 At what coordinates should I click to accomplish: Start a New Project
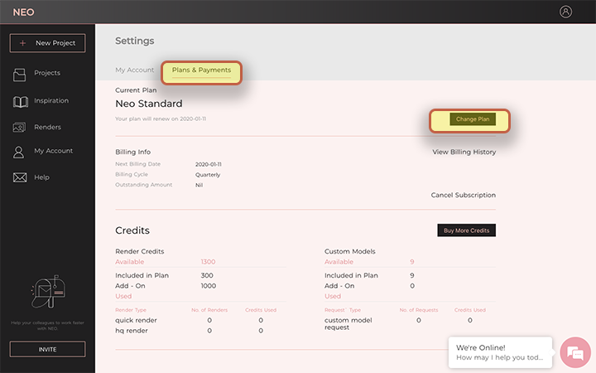tap(47, 43)
